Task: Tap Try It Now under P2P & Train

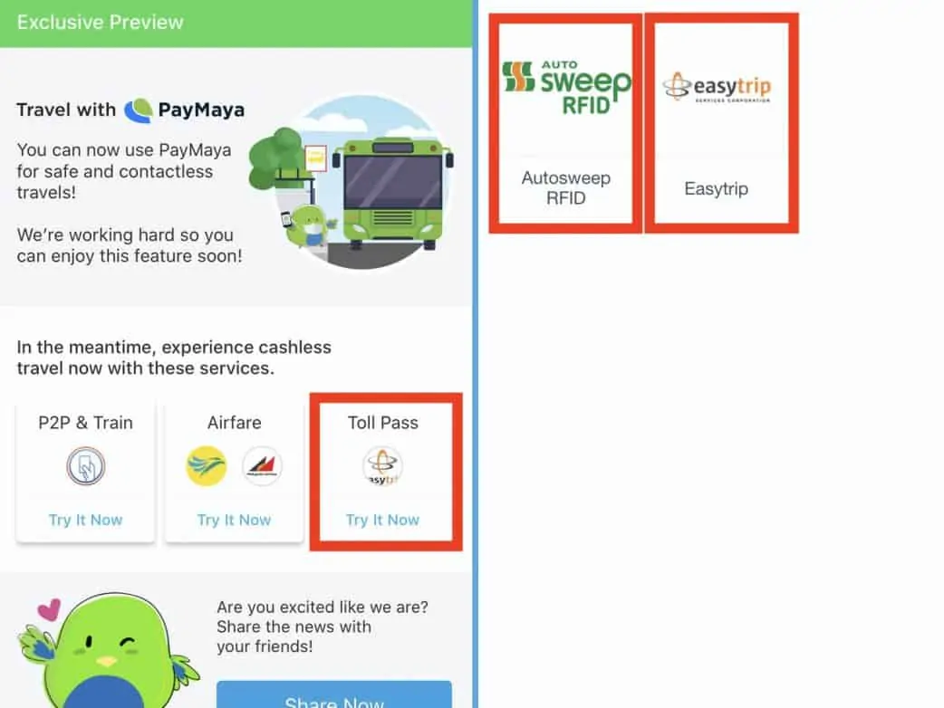Action: point(85,520)
